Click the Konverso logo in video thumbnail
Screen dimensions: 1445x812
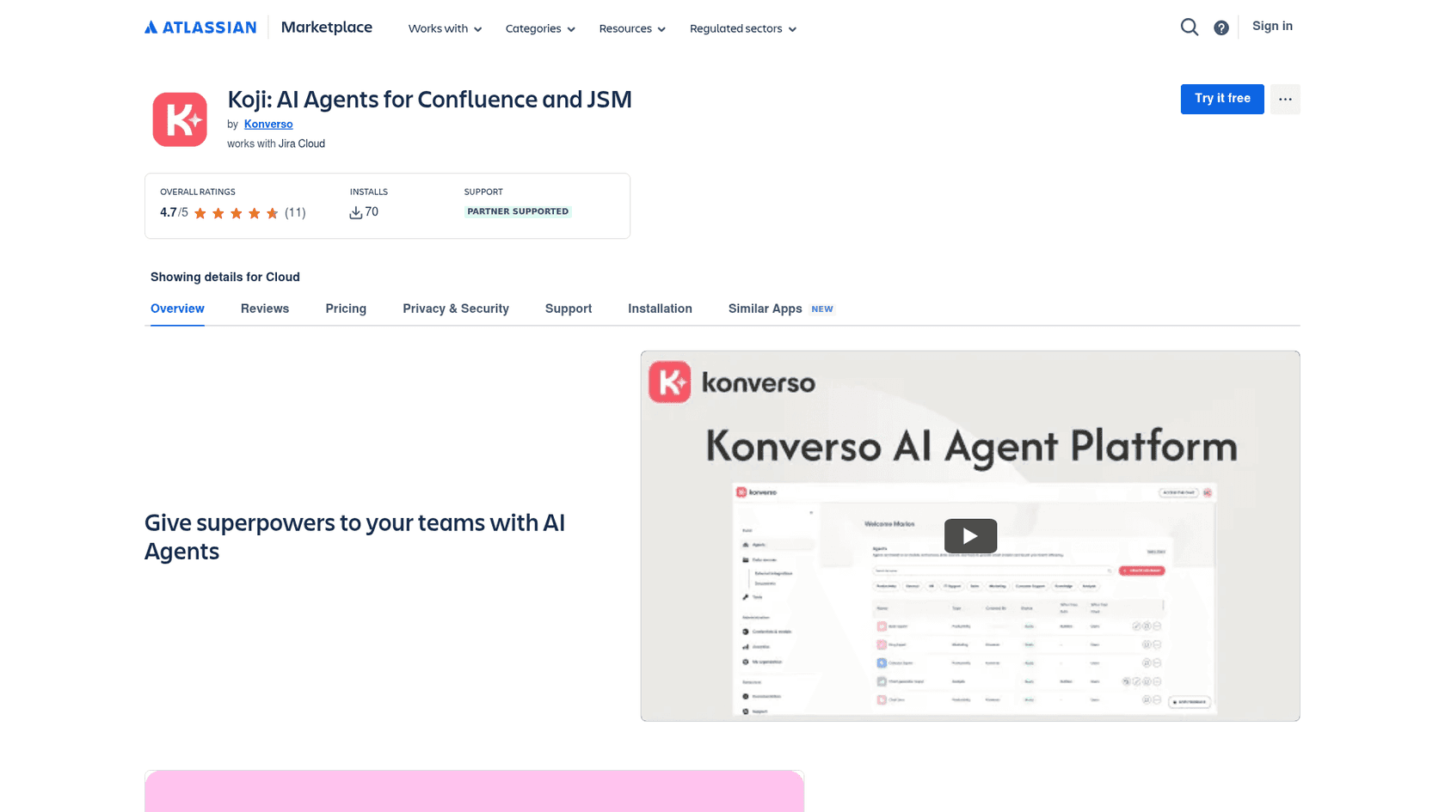[x=732, y=382]
